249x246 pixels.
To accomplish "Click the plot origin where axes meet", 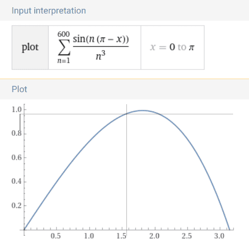I will [24, 230].
